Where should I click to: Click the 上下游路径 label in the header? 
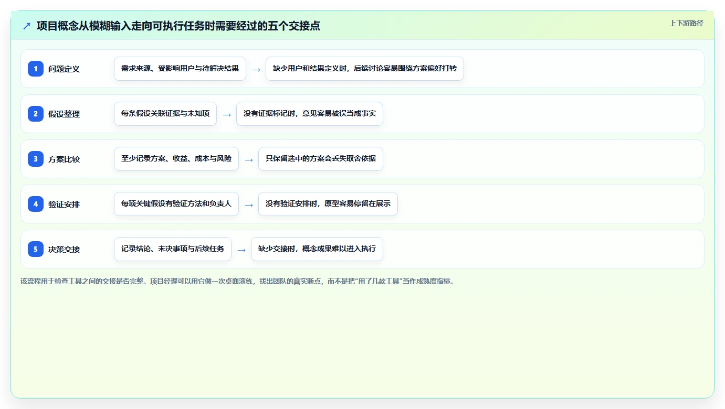pos(686,23)
